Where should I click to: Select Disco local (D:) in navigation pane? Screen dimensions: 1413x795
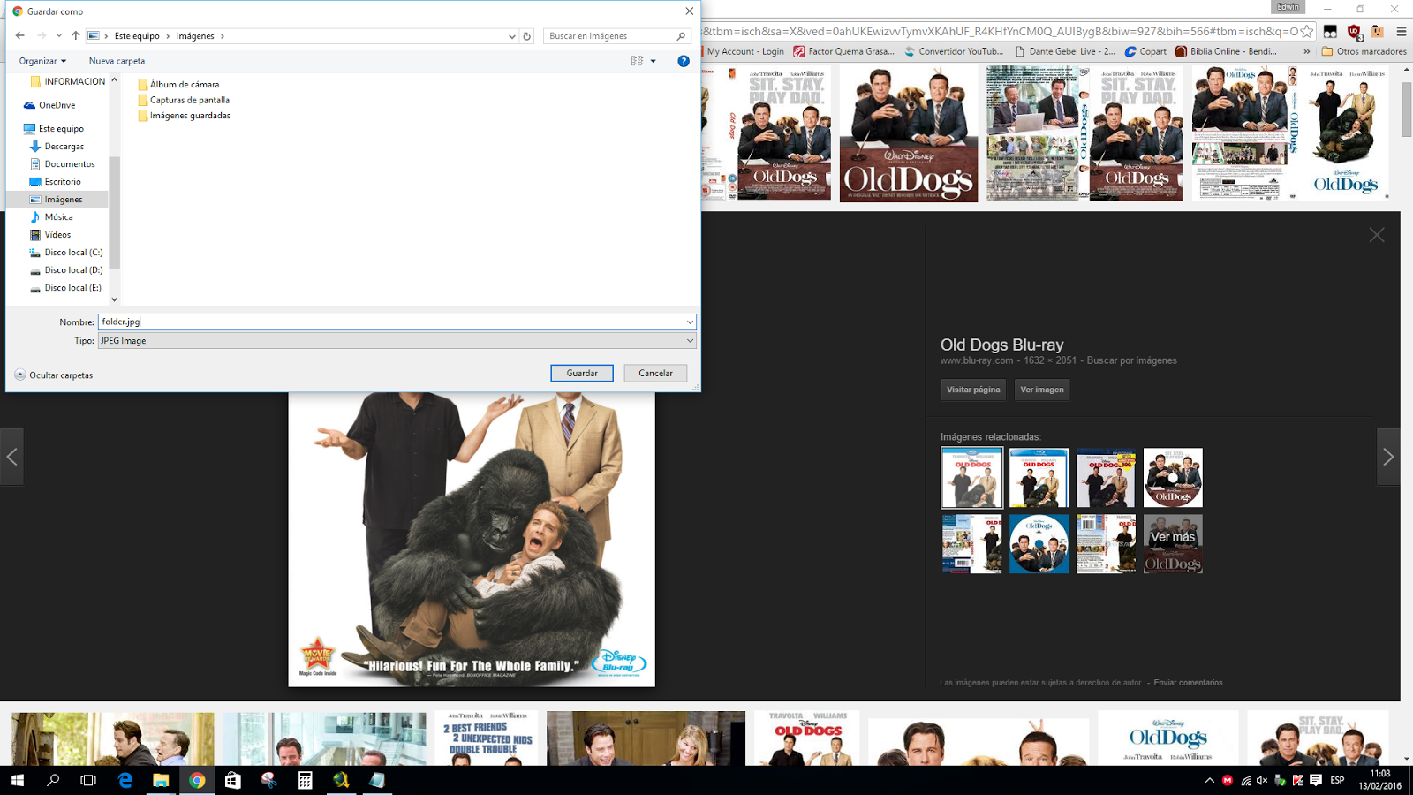(x=73, y=270)
